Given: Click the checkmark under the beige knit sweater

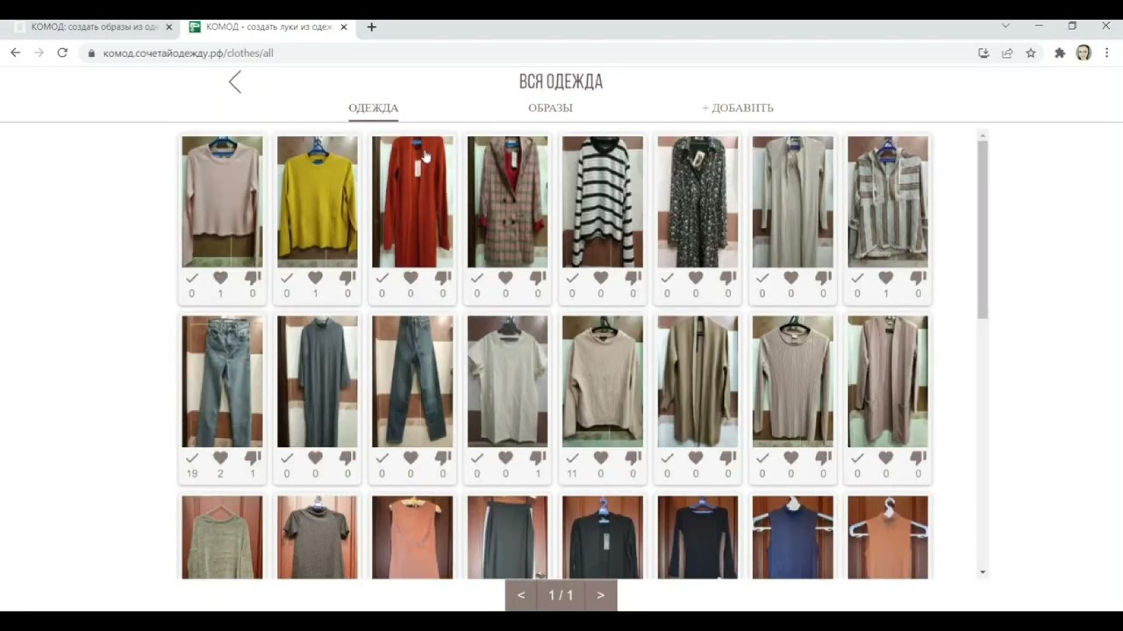Looking at the screenshot, I should coord(572,457).
